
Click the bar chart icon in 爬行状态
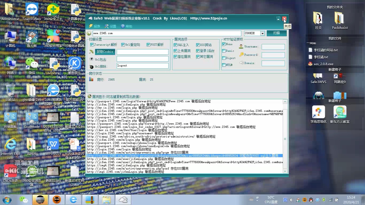[x=91, y=79]
